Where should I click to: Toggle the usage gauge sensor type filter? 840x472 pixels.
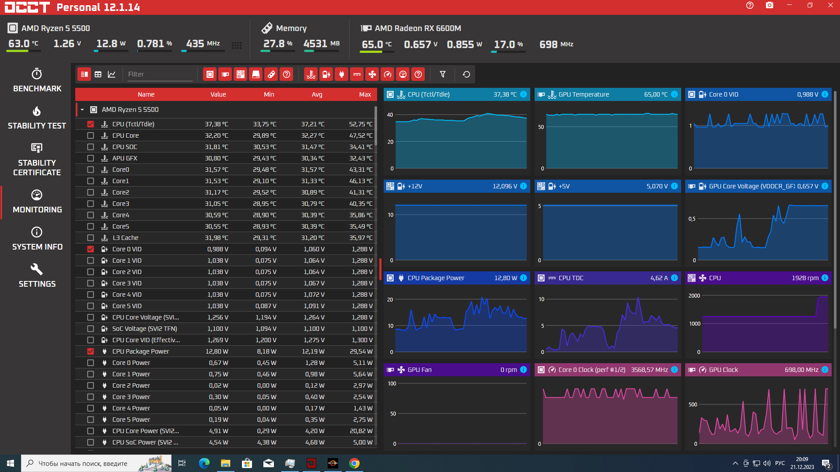pyautogui.click(x=403, y=74)
